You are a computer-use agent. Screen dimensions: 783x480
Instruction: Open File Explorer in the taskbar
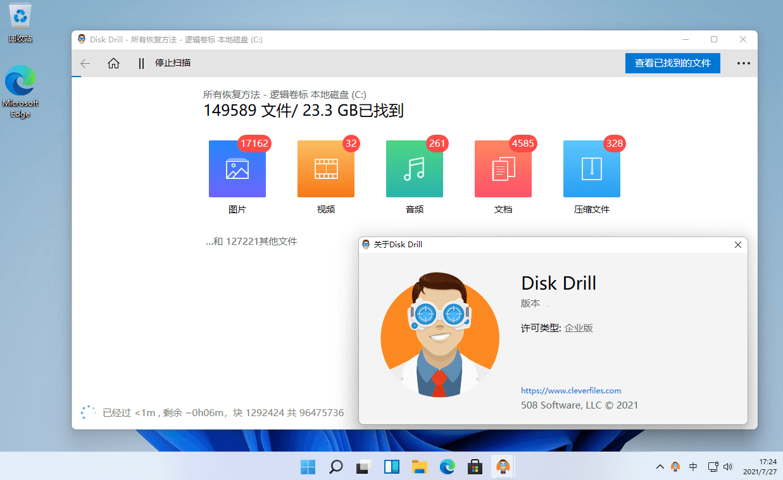[420, 467]
